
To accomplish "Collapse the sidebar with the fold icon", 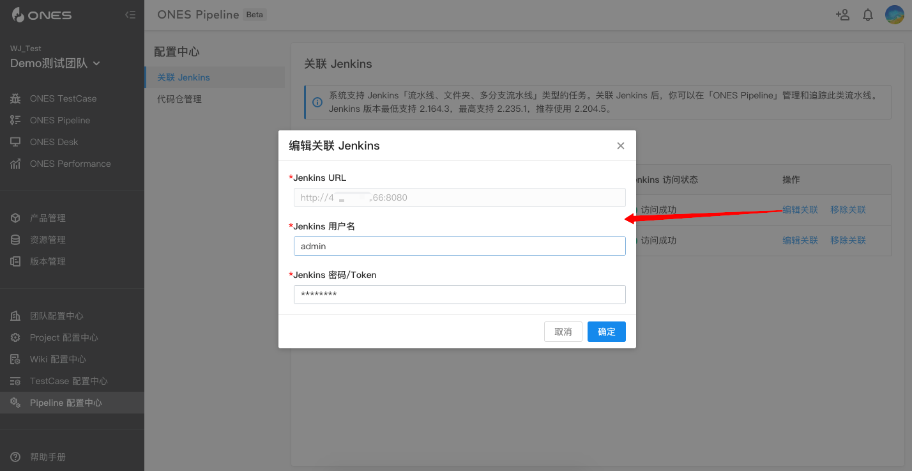I will pyautogui.click(x=130, y=15).
